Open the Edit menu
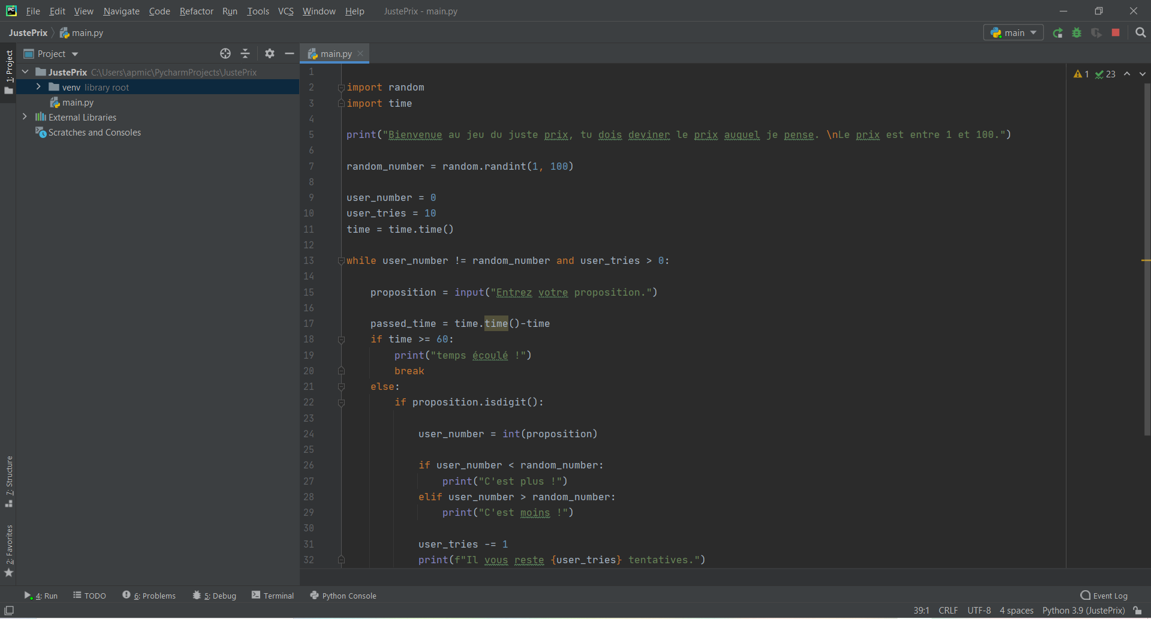This screenshot has width=1151, height=619. 58,11
